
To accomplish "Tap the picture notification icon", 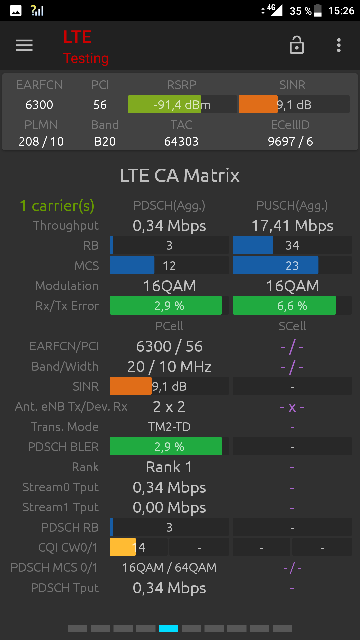I will point(16,11).
